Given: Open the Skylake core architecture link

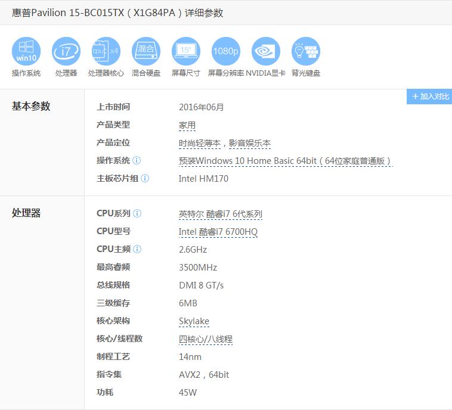Looking at the screenshot, I should pos(194,321).
